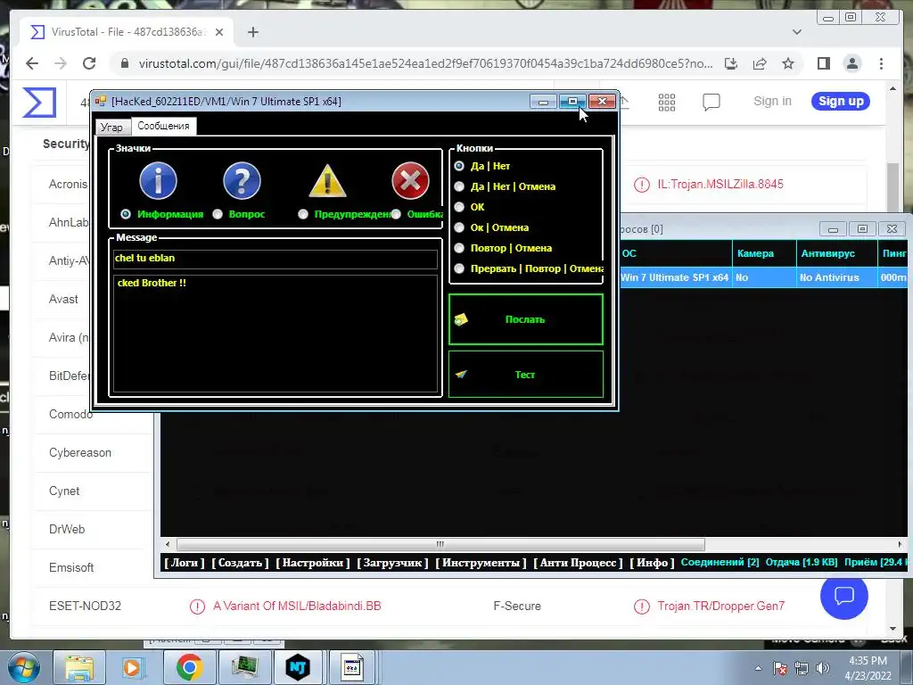Open the [ Логи ] menu
The width and height of the screenshot is (913, 685).
coord(185,563)
